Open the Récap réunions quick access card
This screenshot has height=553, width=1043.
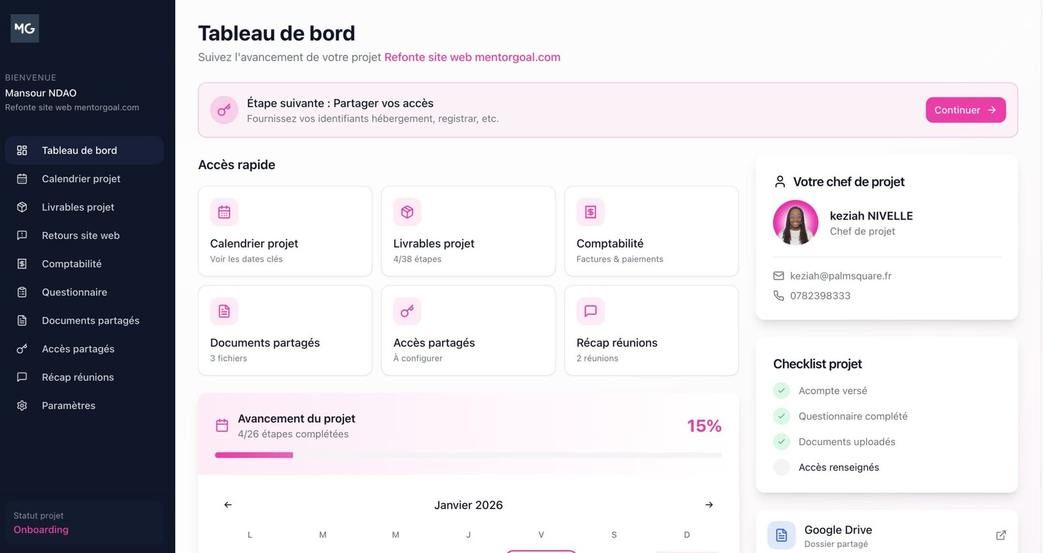pyautogui.click(x=651, y=330)
